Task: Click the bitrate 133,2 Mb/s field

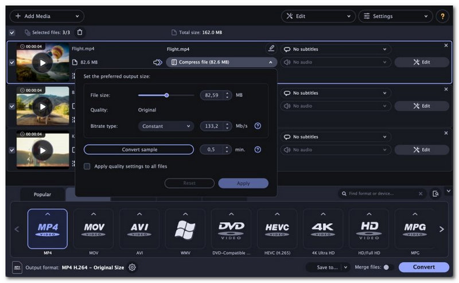Action: (x=216, y=126)
